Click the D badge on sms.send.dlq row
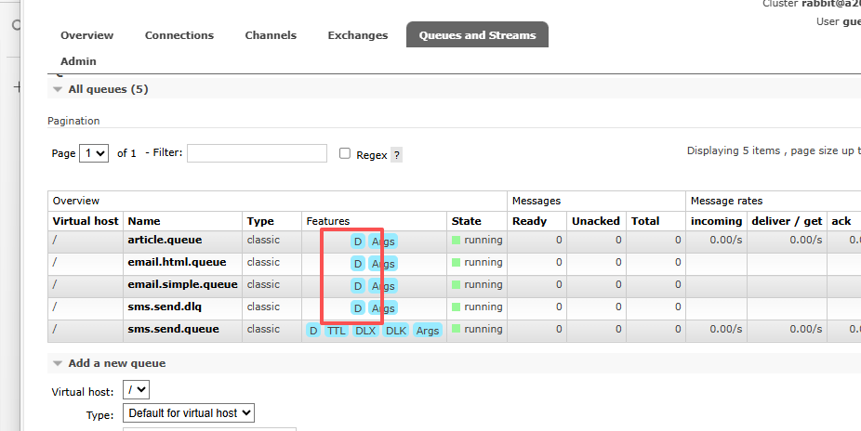The image size is (861, 431). [x=357, y=308]
